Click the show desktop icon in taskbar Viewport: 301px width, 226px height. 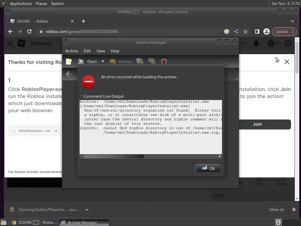[4, 222]
